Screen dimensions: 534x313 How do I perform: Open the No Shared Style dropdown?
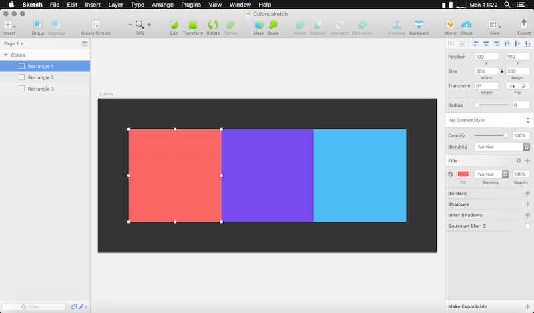(x=489, y=120)
